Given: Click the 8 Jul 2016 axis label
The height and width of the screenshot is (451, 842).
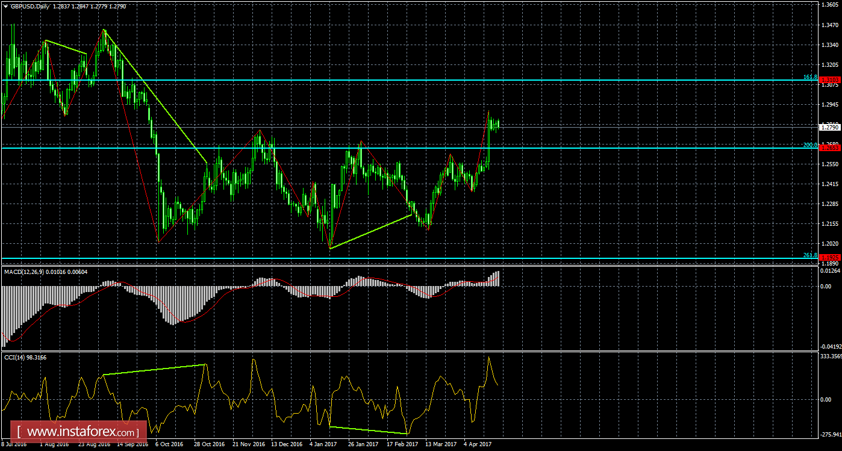Looking at the screenshot, I should coord(13,444).
